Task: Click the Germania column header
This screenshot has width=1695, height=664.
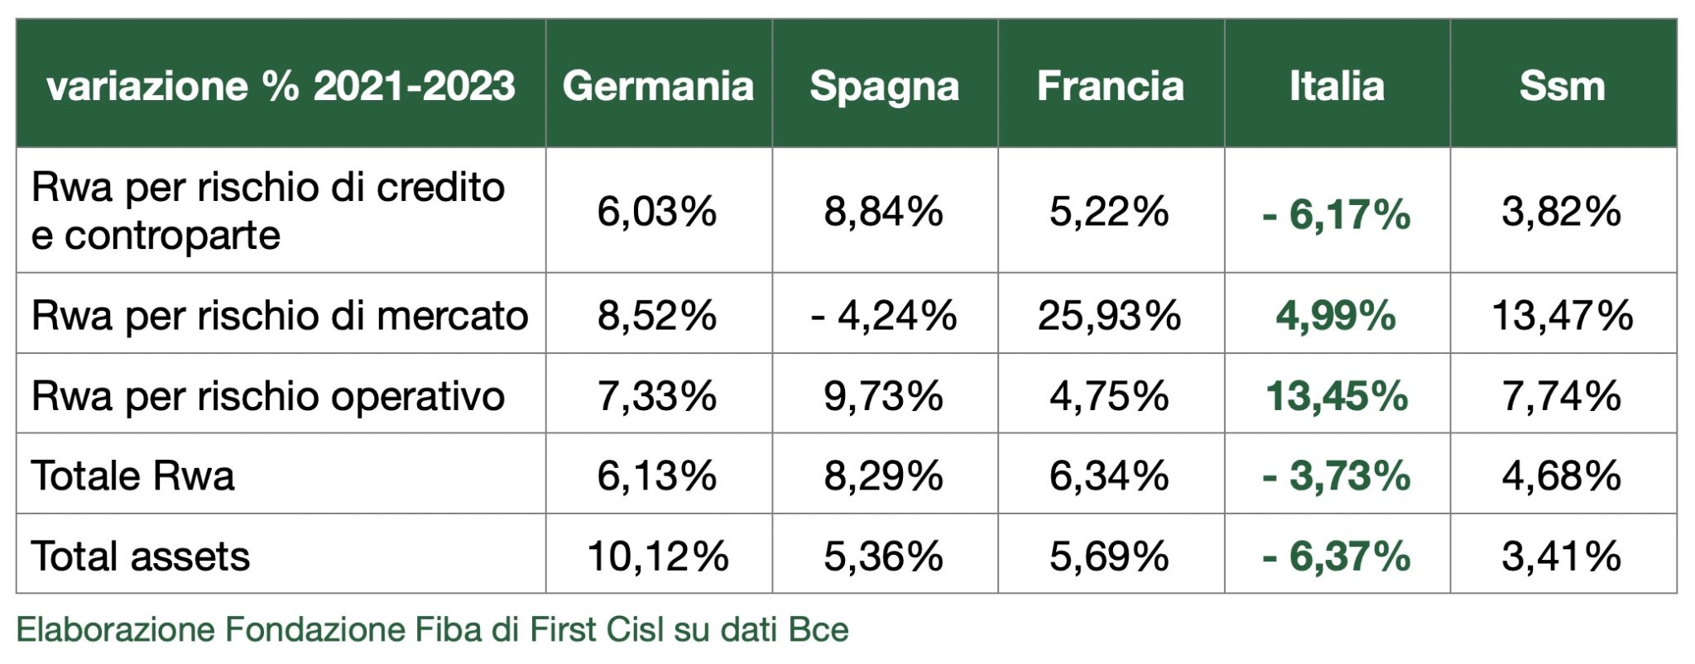Action: coord(658,86)
